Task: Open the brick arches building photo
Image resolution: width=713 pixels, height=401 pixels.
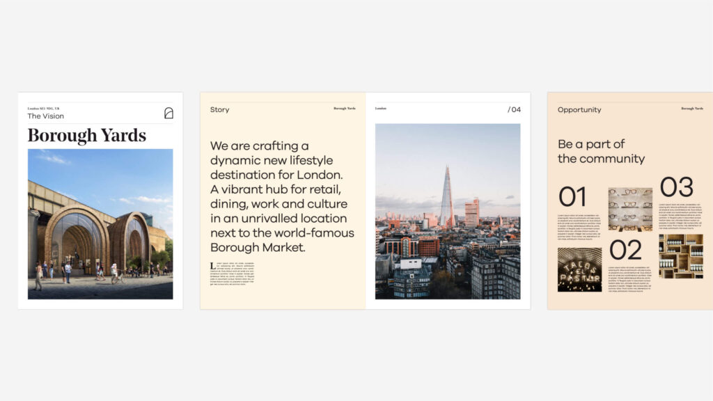Action: point(100,223)
